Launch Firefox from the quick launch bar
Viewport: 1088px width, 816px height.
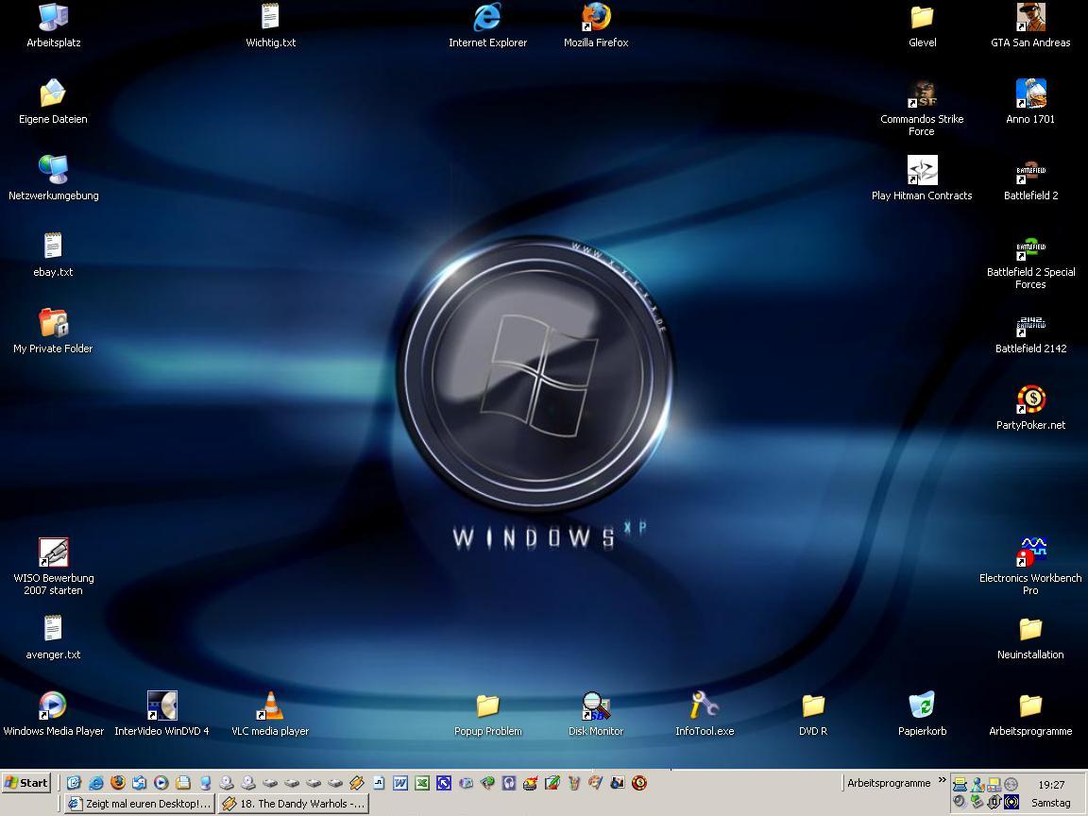pos(118,783)
